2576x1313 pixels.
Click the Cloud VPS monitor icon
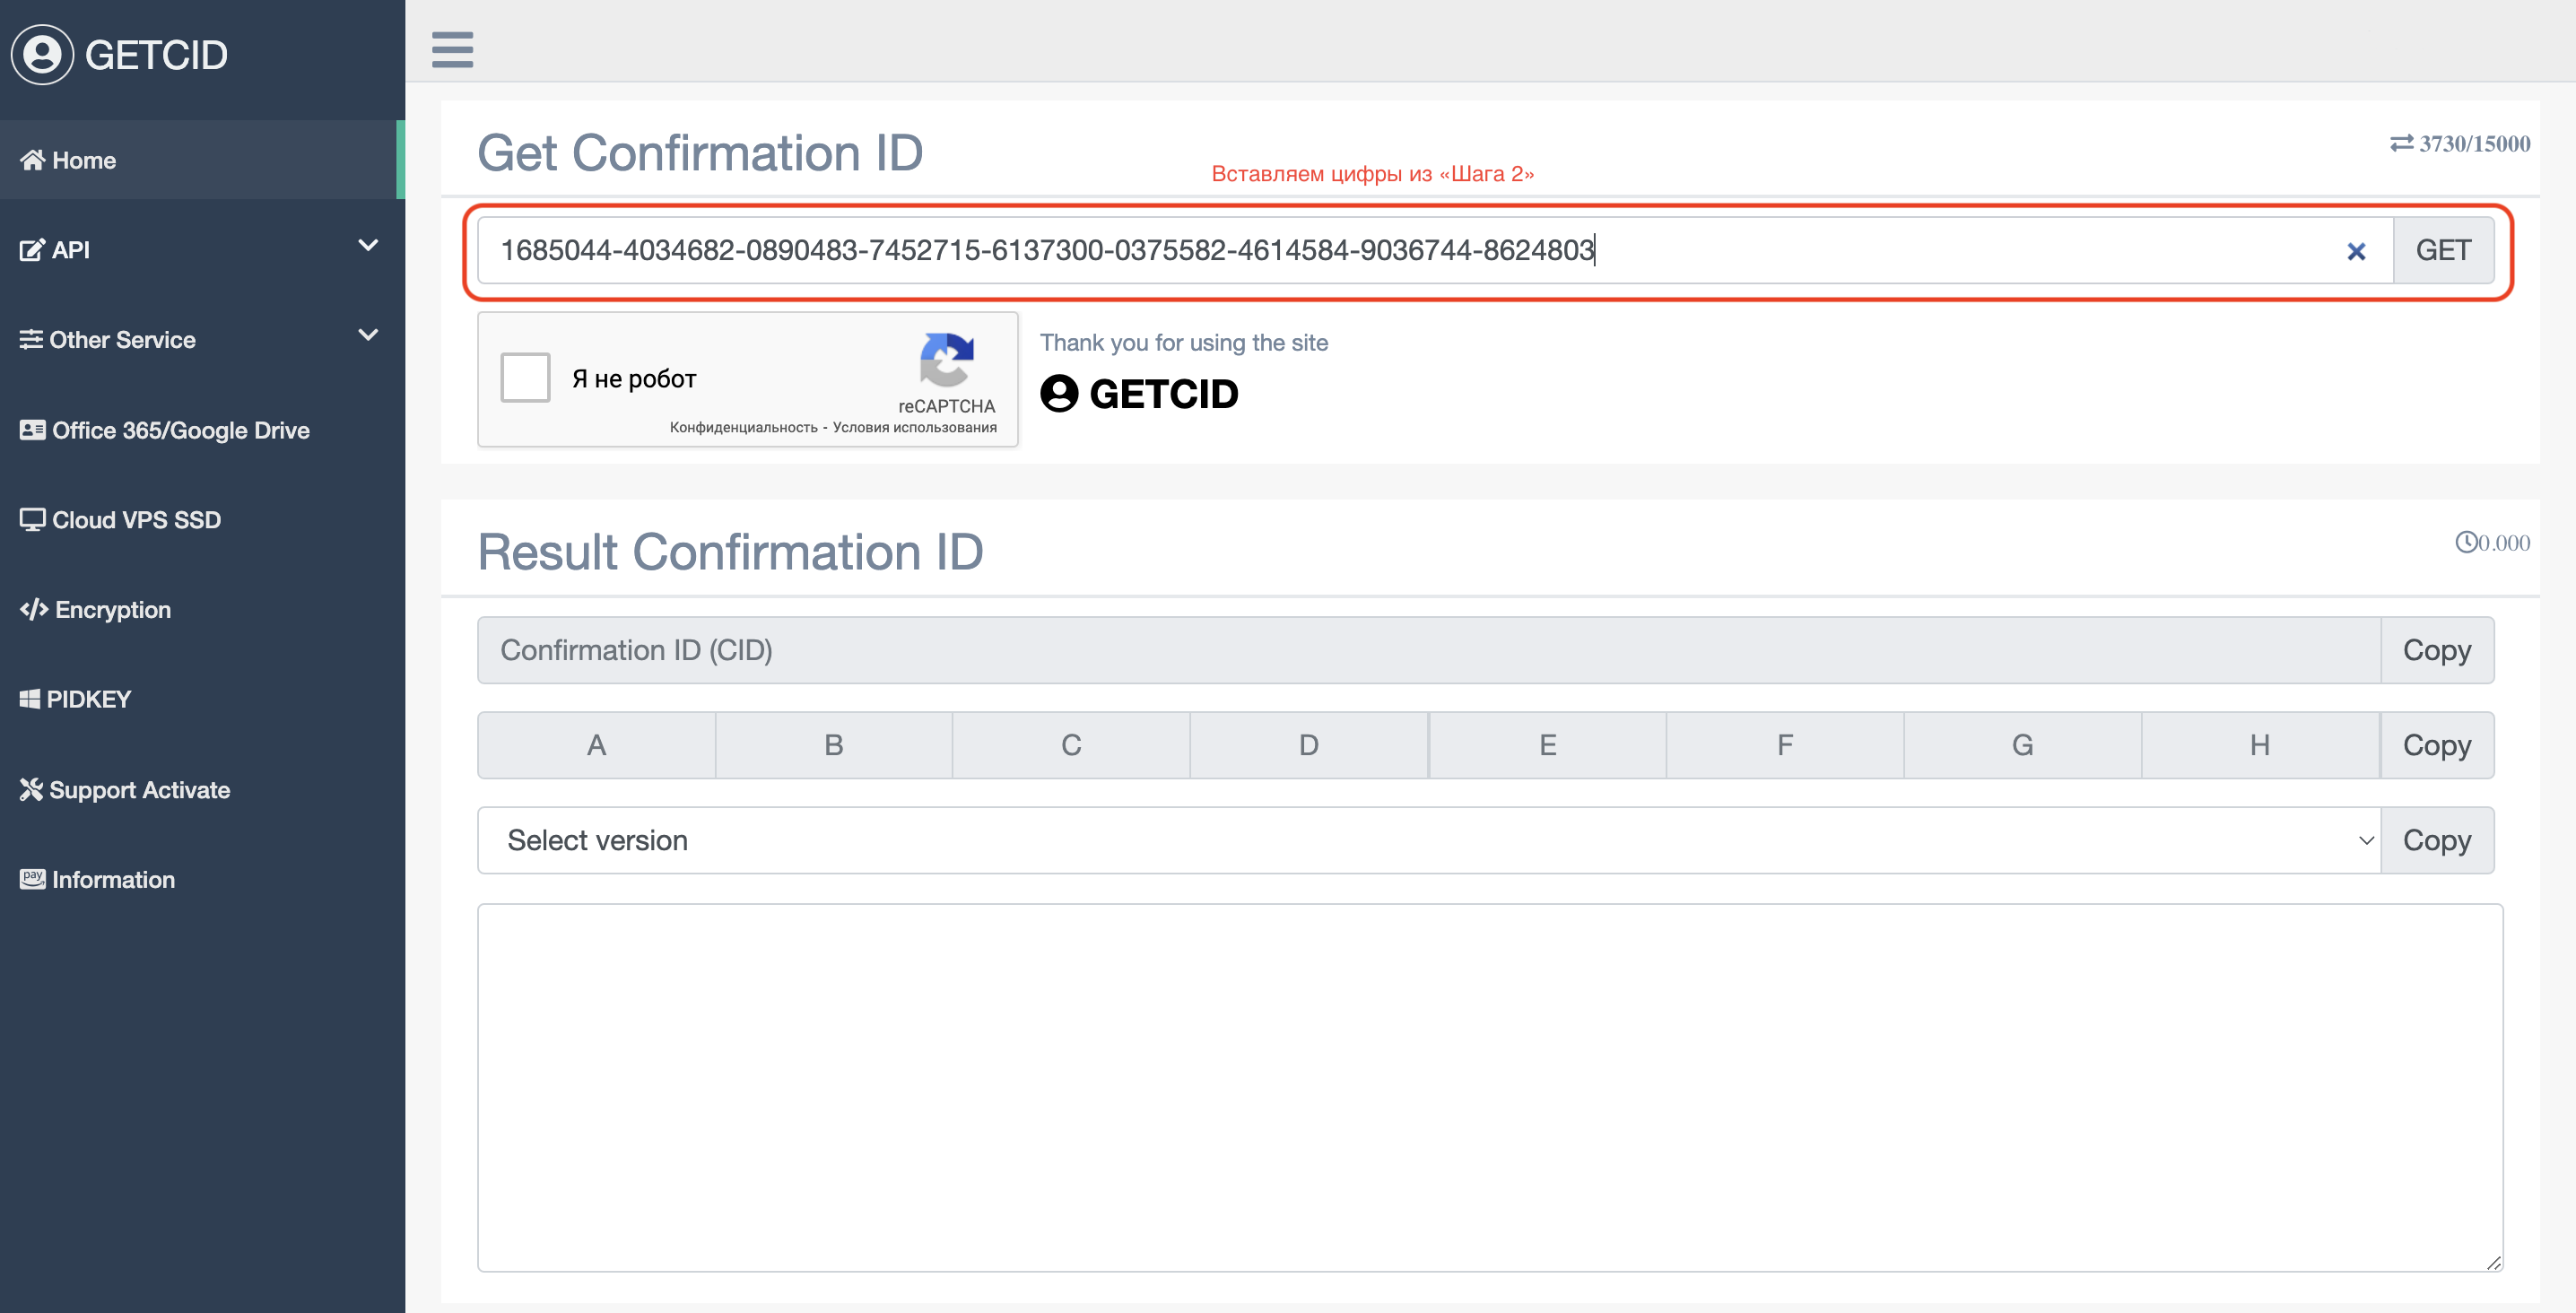(32, 520)
